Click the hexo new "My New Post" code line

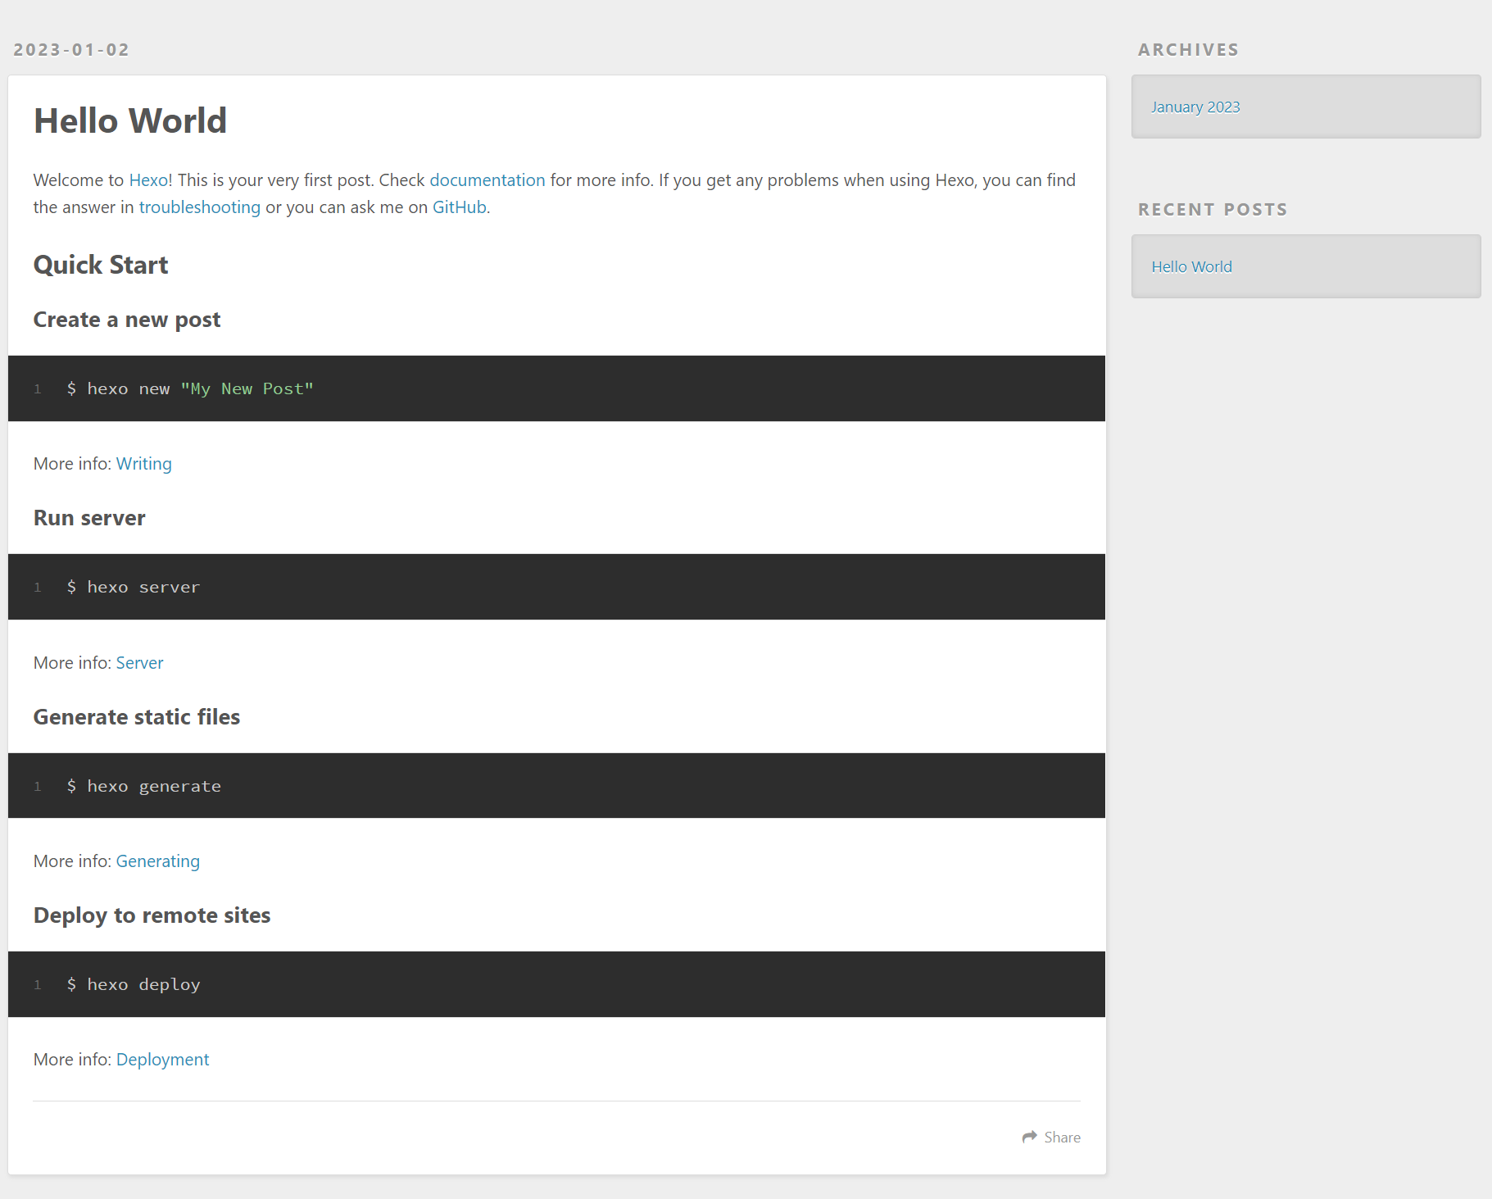coord(190,389)
